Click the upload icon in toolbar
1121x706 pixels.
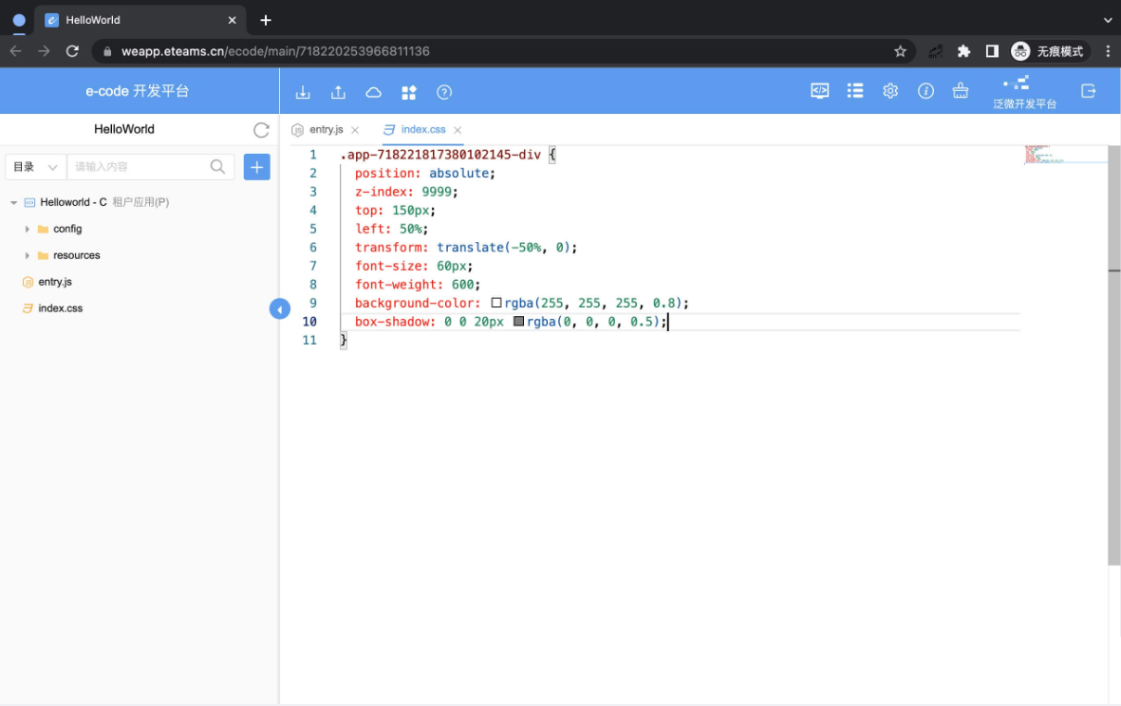pyautogui.click(x=338, y=92)
